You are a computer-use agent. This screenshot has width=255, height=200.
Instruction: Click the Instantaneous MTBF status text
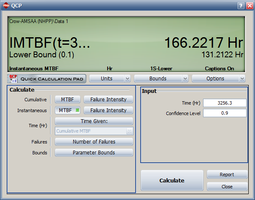coord(34,69)
